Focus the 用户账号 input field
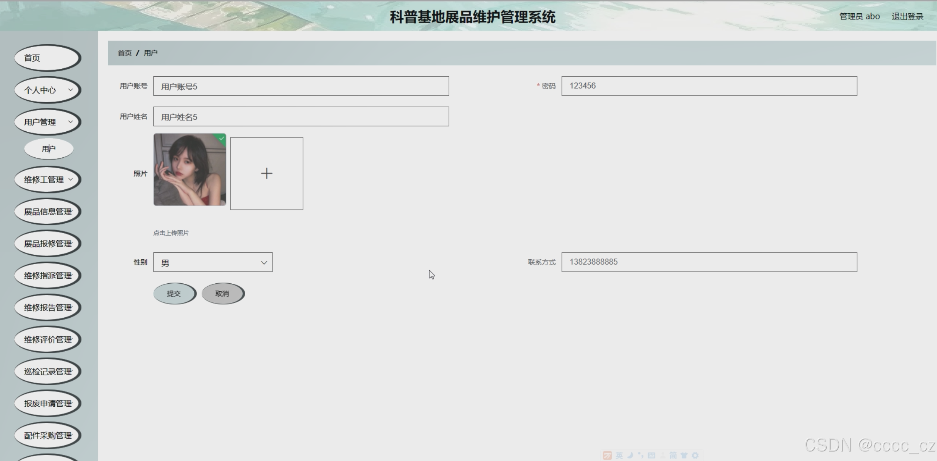This screenshot has width=937, height=461. tap(301, 86)
